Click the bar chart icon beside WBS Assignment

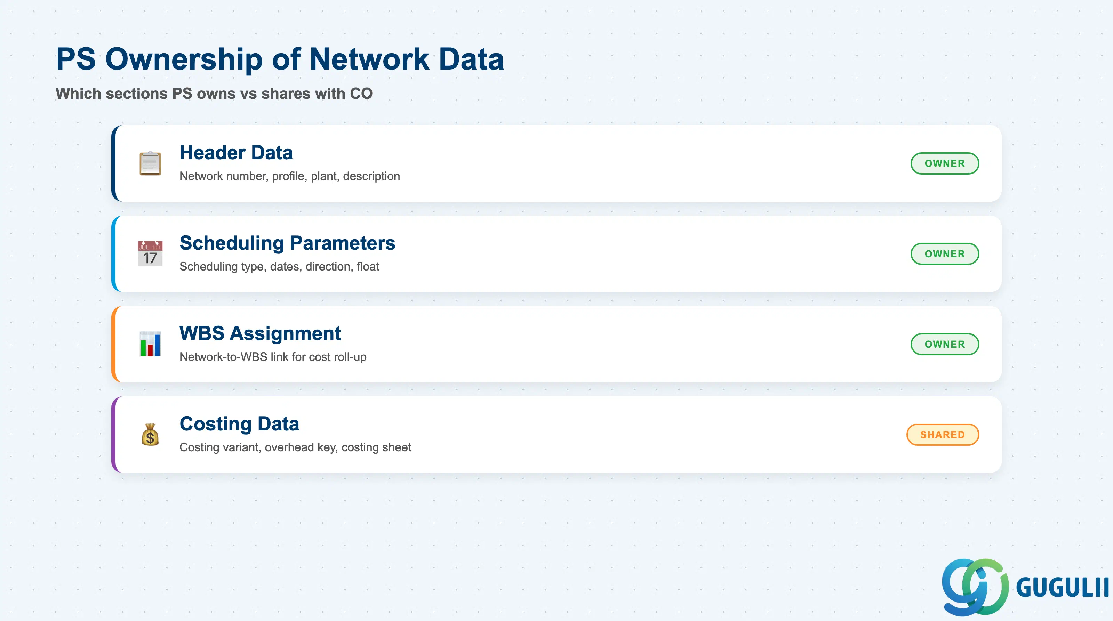(x=150, y=344)
